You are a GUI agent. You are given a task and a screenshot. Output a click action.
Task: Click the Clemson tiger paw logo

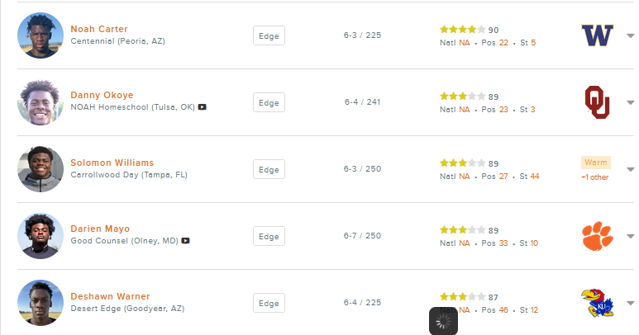coord(597,236)
